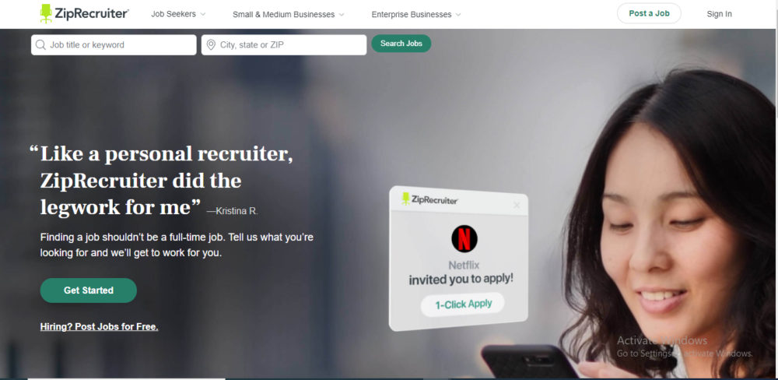Close the Netflix invitation popup card
The width and height of the screenshot is (778, 380).
[517, 205]
